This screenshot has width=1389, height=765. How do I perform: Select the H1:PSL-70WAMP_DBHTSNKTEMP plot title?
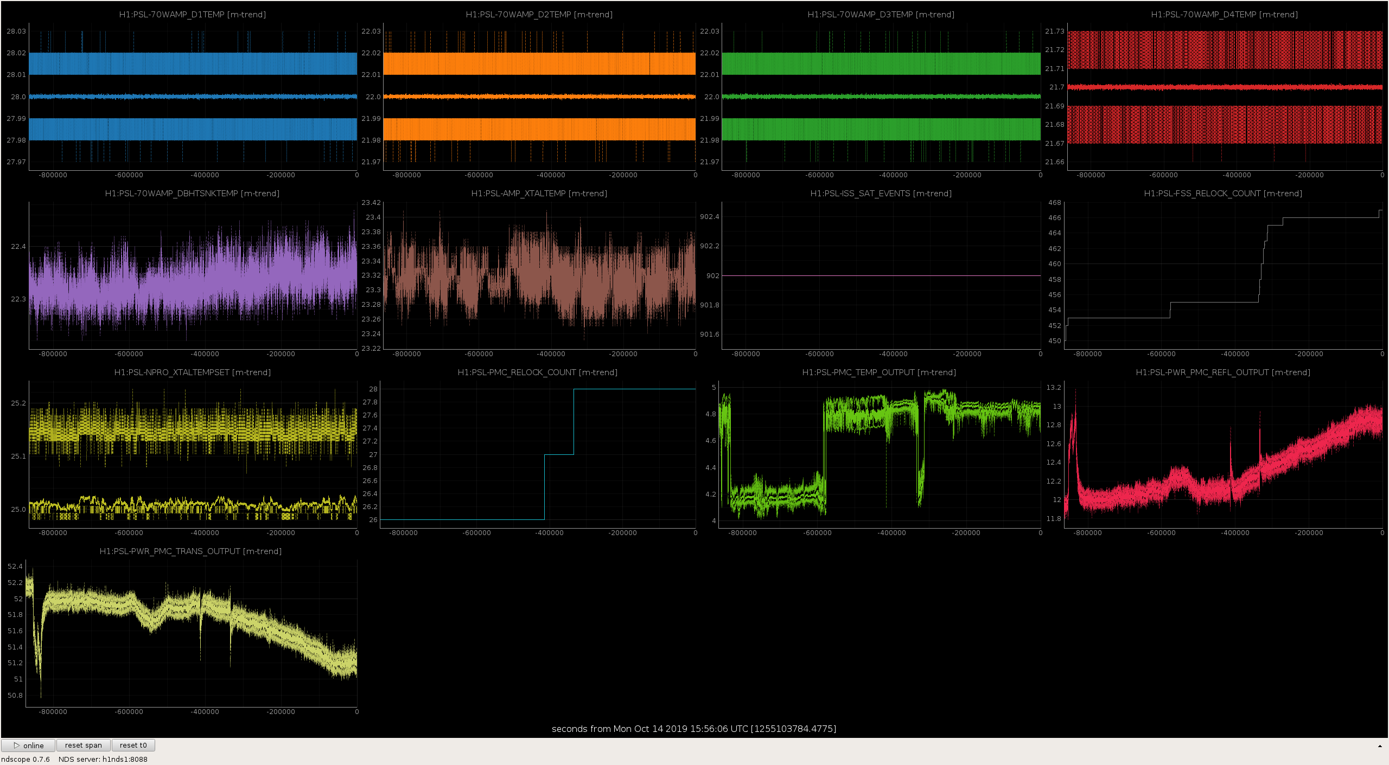[193, 194]
